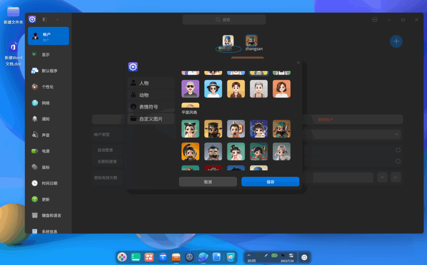The width and height of the screenshot is (427, 265).
Task: Expand hidden tray icons with the up arrow
Action: [249, 255]
